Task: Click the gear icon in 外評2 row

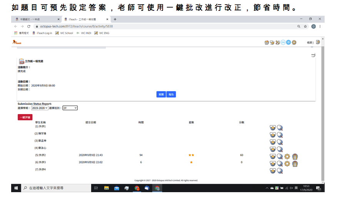Action: coord(287,156)
